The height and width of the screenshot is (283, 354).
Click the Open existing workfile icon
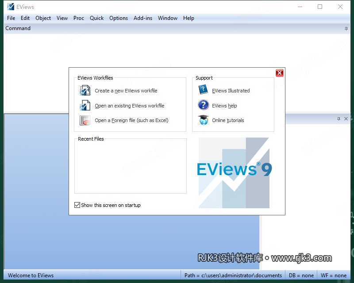(85, 105)
